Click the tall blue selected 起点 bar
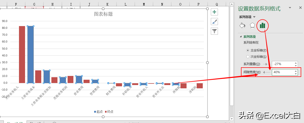The width and height of the screenshot is (304, 123). 30,54
